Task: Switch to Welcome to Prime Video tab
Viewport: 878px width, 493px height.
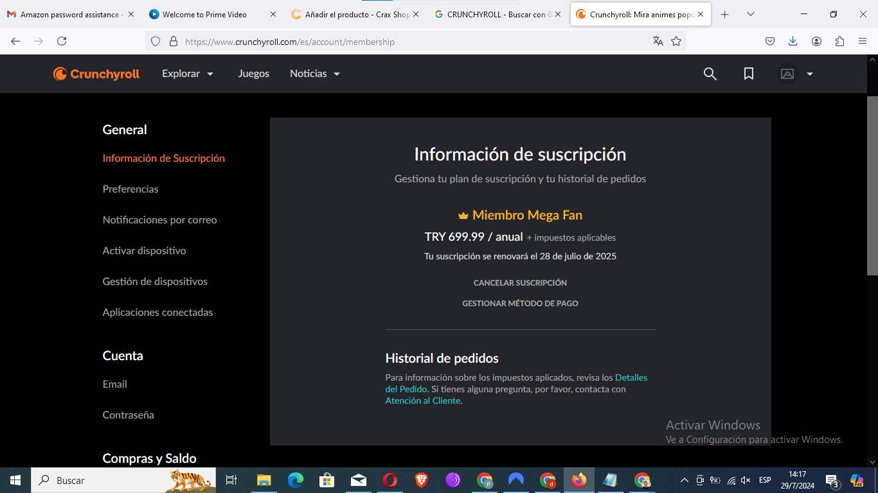Action: pyautogui.click(x=204, y=14)
